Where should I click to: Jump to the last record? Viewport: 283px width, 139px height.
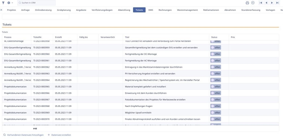coord(277,3)
